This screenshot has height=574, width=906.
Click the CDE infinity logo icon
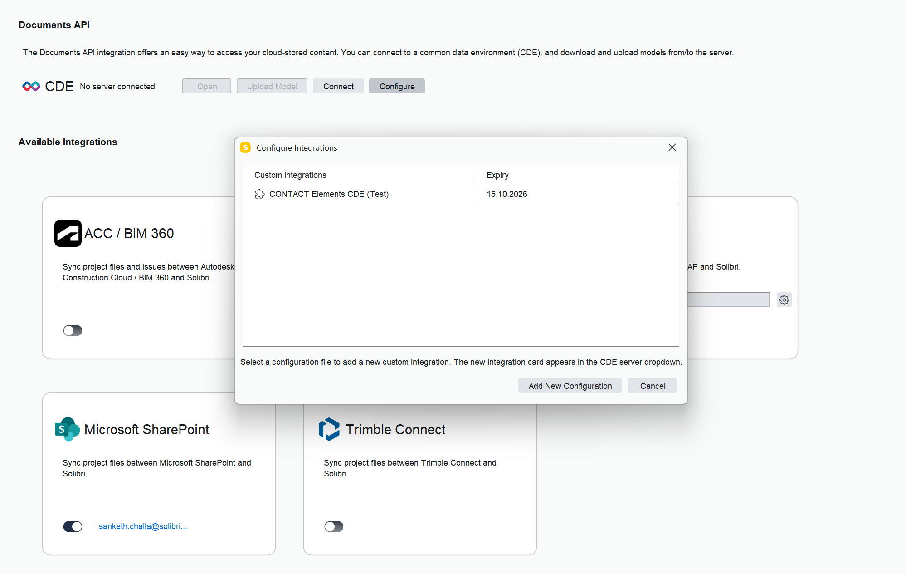[x=31, y=86]
